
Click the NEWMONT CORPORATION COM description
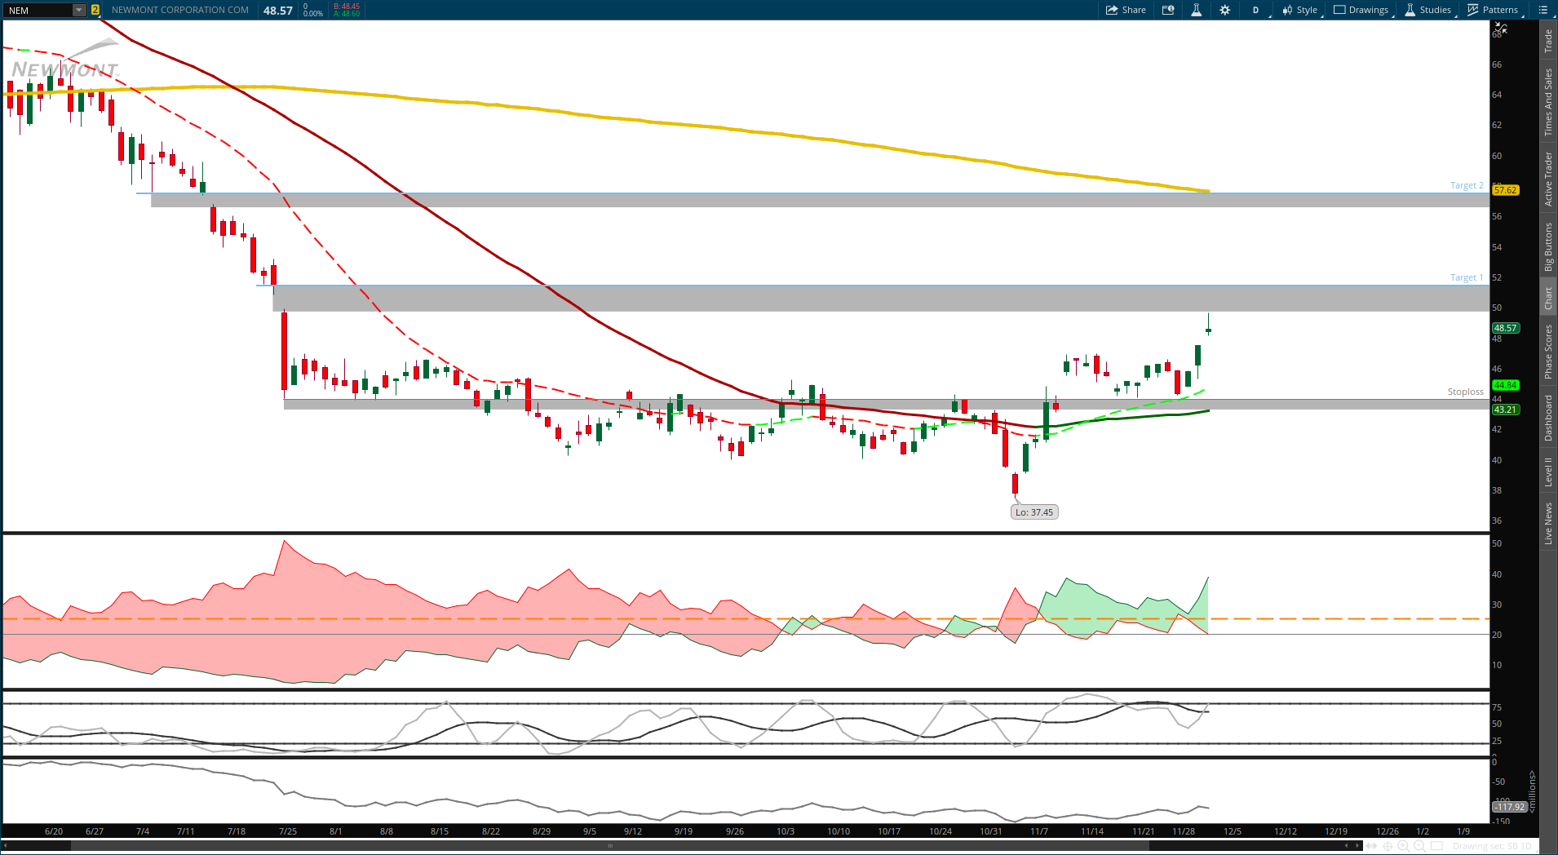180,10
